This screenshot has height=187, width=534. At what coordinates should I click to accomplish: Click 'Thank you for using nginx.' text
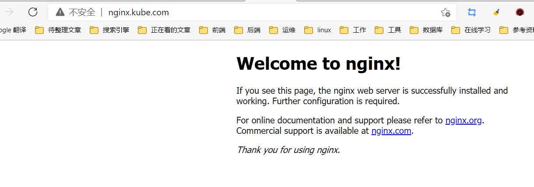coord(288,150)
